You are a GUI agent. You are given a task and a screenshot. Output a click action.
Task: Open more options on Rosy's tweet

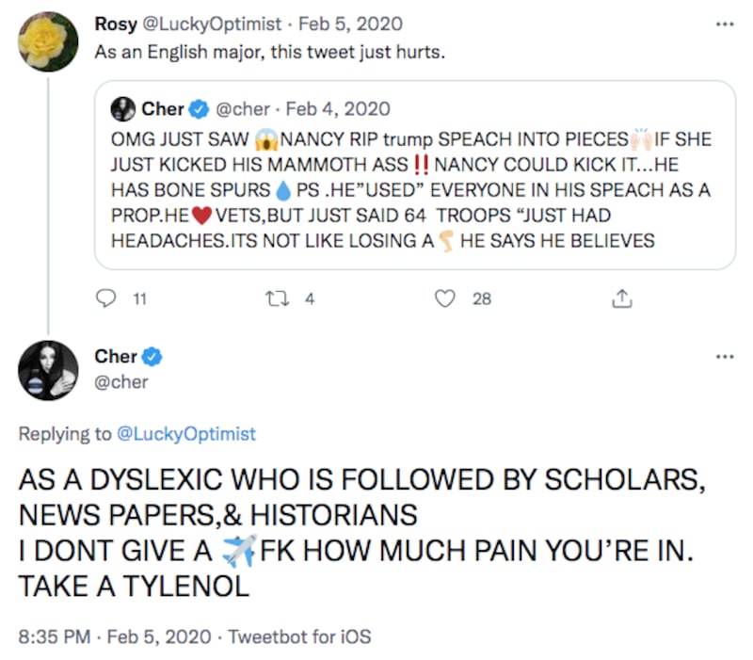point(724,24)
